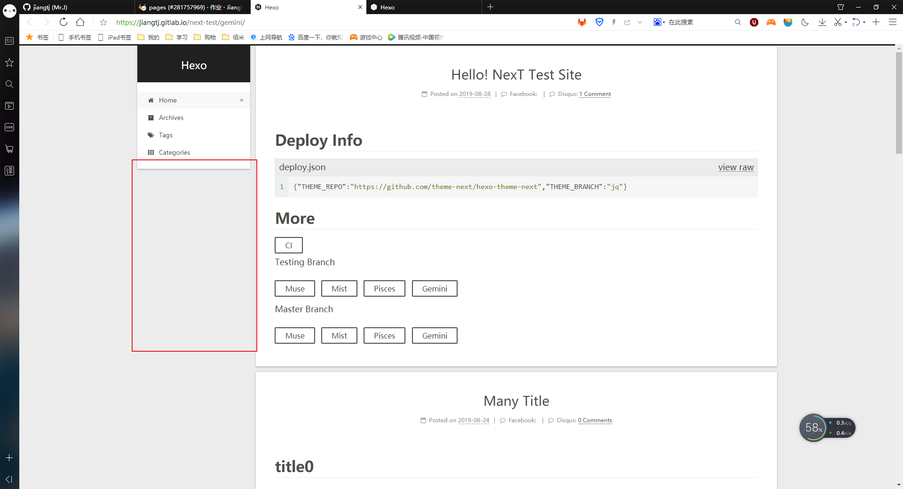
Task: Open the iPad书签 bookmark folder
Action: 114,37
